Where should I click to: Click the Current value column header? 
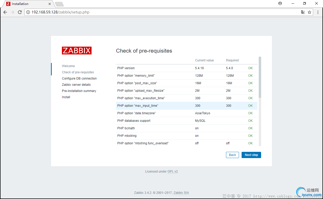(204, 60)
